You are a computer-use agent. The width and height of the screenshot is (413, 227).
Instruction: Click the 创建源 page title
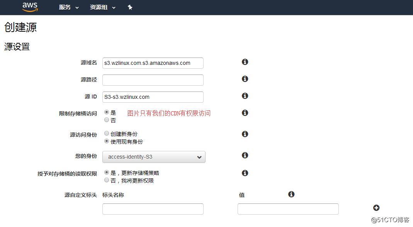click(20, 27)
